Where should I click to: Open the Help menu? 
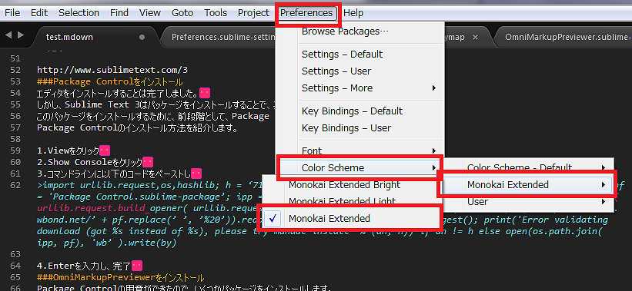pyautogui.click(x=353, y=13)
